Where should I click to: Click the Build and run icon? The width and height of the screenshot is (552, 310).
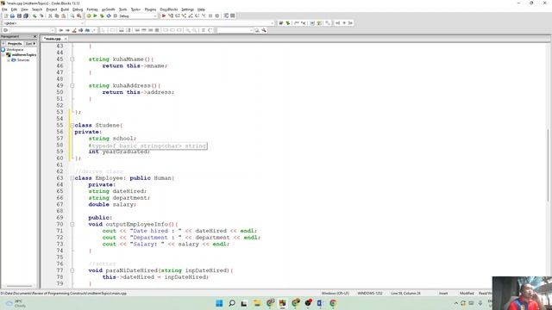click(102, 15)
